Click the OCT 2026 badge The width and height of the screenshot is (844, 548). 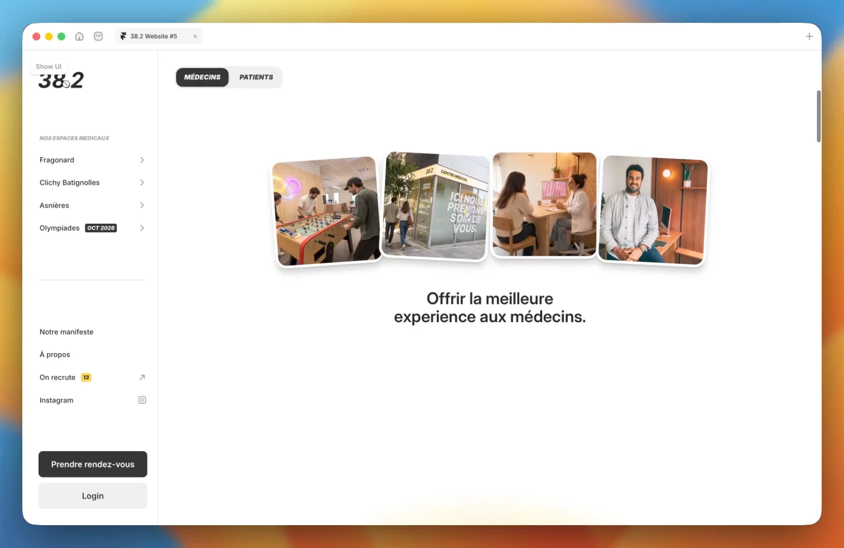[x=101, y=228]
